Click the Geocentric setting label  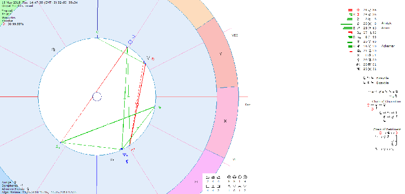pyautogui.click(x=9, y=18)
